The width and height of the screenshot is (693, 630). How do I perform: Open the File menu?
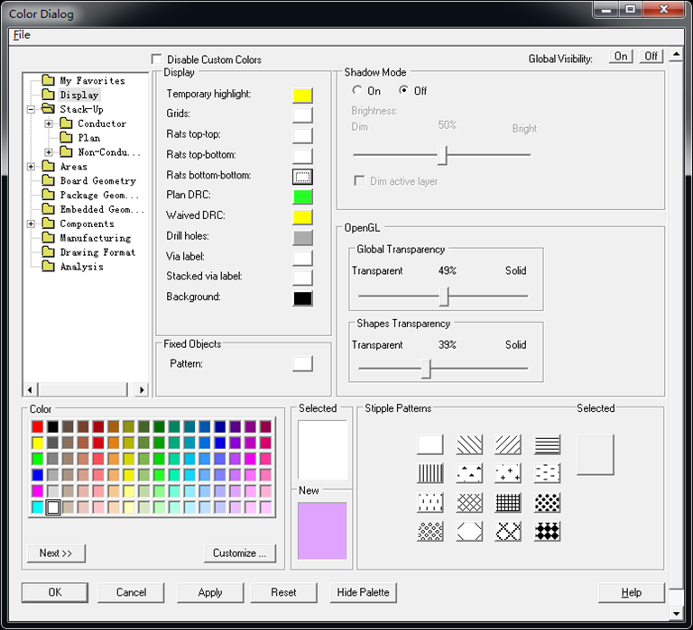coord(22,35)
